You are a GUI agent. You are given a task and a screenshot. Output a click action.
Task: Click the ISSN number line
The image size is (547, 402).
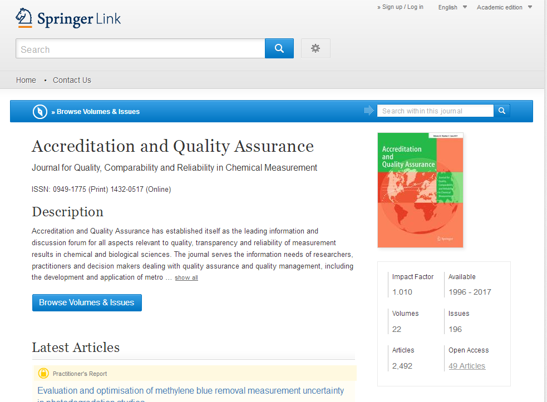coord(101,189)
